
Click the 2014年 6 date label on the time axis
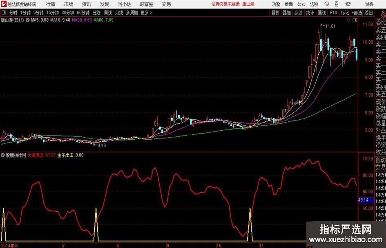(9, 246)
